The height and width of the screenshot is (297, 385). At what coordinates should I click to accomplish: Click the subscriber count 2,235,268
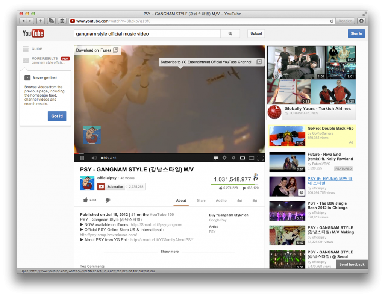136,187
